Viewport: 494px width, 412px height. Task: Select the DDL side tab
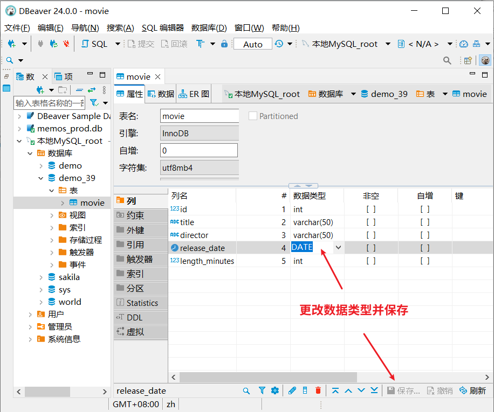tap(141, 317)
